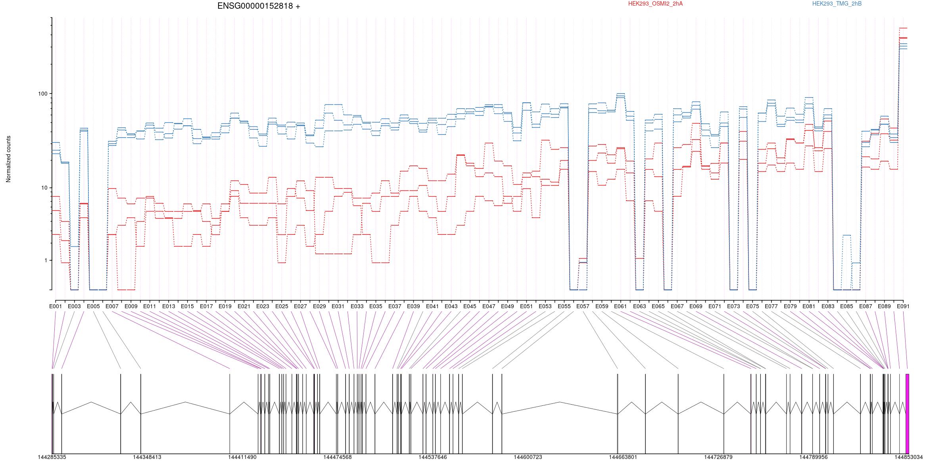
Task: Click exon label E067
Action: [677, 306]
